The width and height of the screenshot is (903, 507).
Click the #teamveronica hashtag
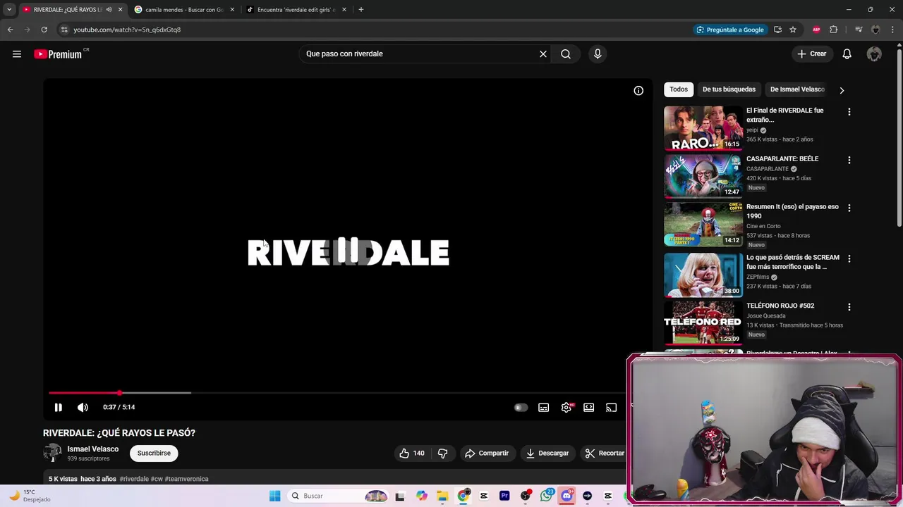pos(186,479)
